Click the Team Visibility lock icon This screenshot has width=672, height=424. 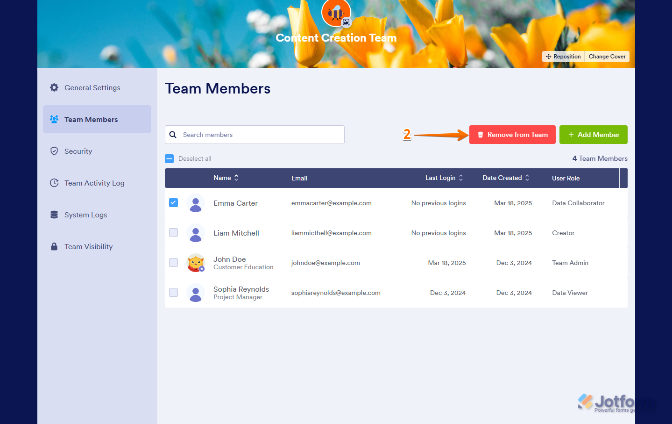pos(54,246)
